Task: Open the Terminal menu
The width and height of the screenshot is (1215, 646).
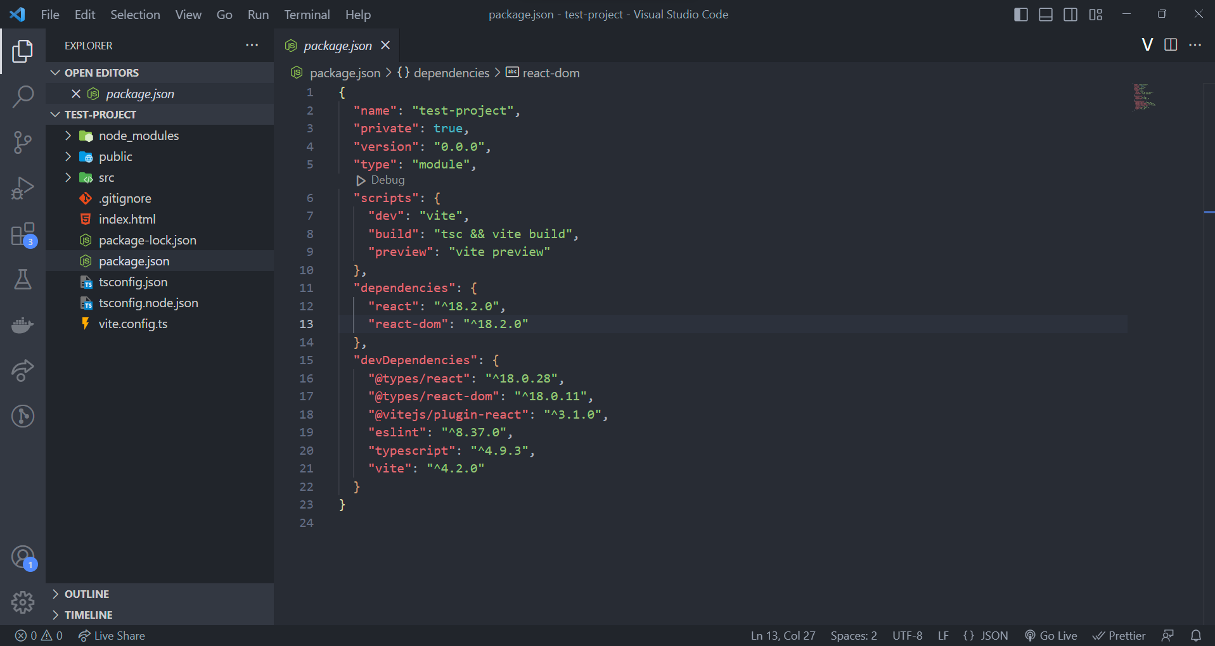Action: 307,14
